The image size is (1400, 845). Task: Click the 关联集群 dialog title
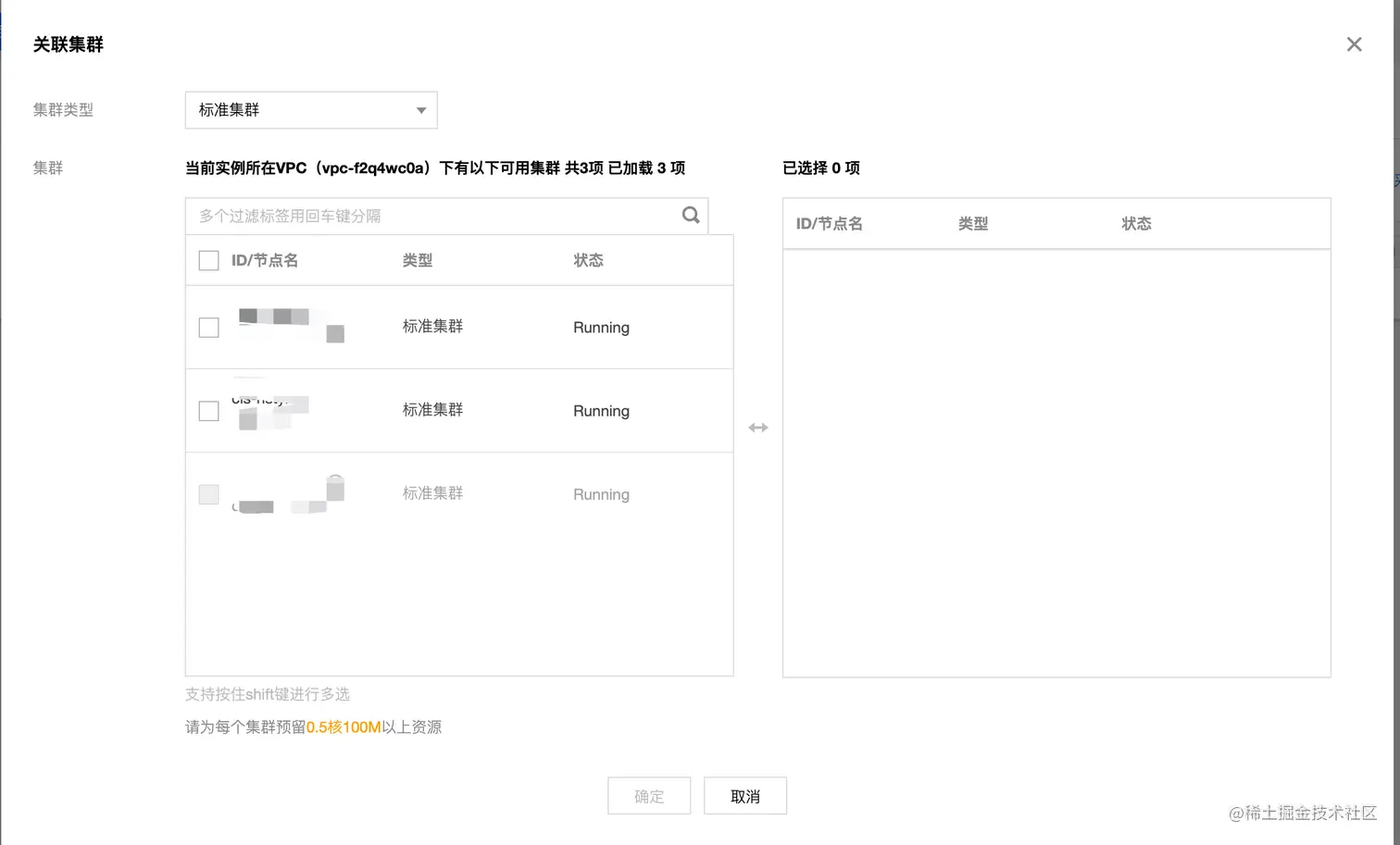[69, 44]
